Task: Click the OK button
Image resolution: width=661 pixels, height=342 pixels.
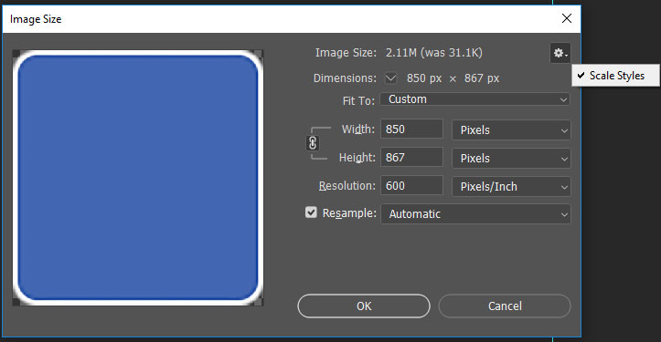Action: (x=364, y=306)
